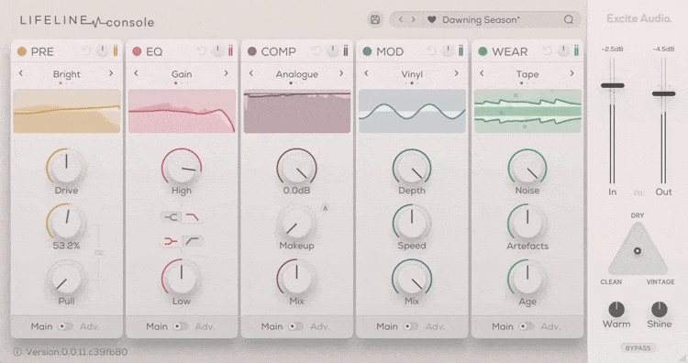Toggle the WEAR module power dot
688x363 pixels.
(x=483, y=51)
